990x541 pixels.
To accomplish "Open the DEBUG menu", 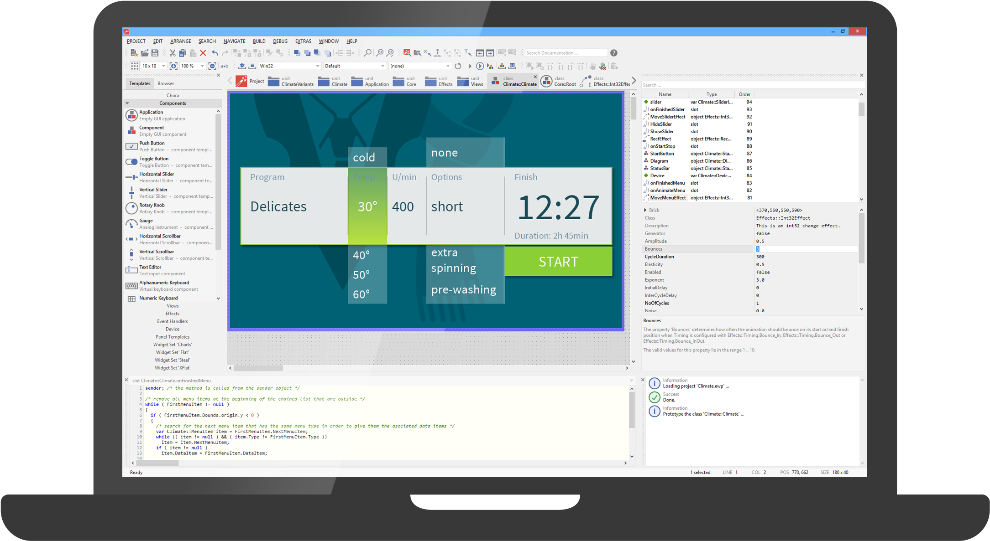I will [280, 41].
